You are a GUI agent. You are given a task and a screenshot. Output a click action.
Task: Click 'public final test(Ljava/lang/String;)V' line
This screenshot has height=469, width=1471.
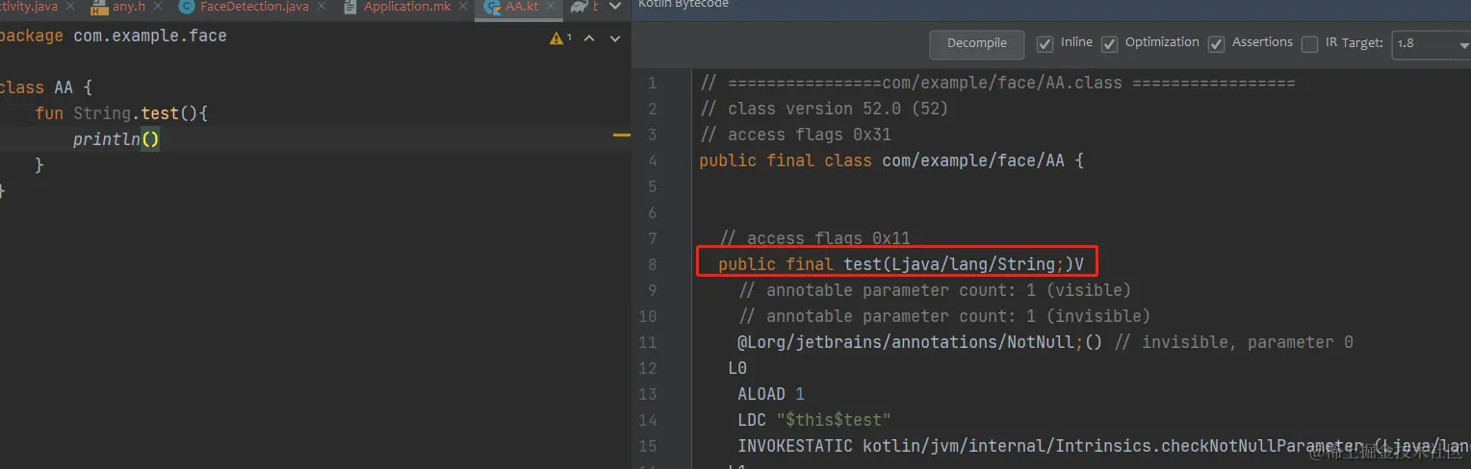pyautogui.click(x=901, y=264)
